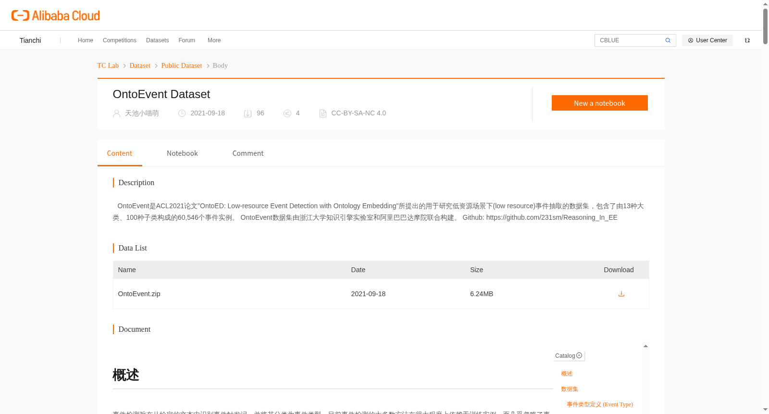Image resolution: width=769 pixels, height=414 pixels.
Task: Click the Download column header
Action: click(x=619, y=270)
